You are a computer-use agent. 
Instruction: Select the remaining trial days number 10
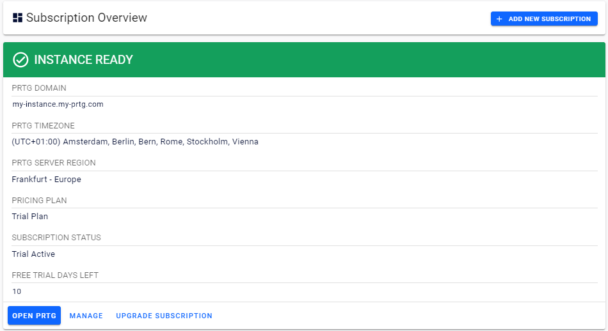[17, 291]
